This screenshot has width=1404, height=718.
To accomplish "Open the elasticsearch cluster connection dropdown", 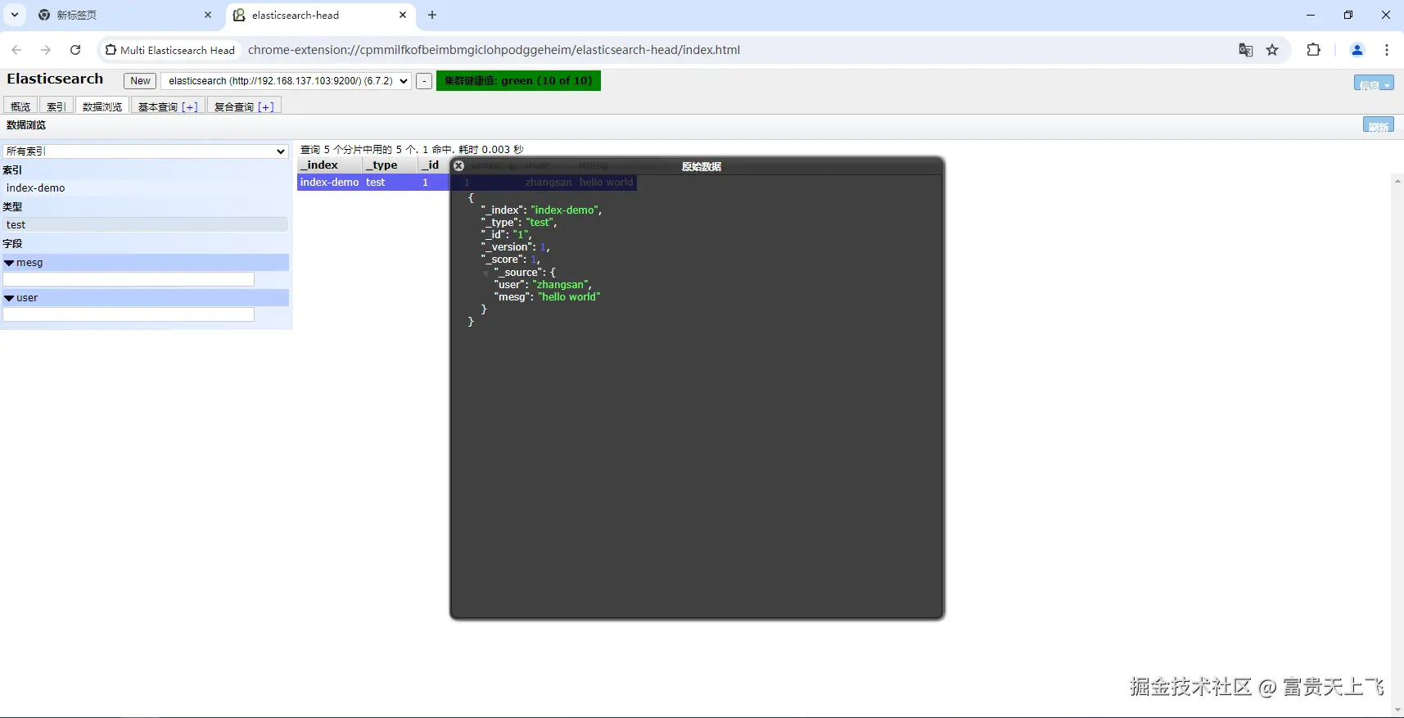I will 286,81.
